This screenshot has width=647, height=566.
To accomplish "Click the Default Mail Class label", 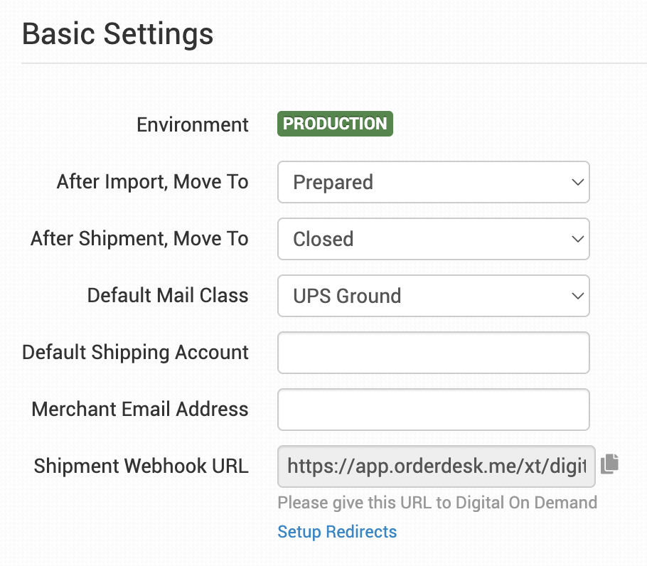I will click(168, 296).
